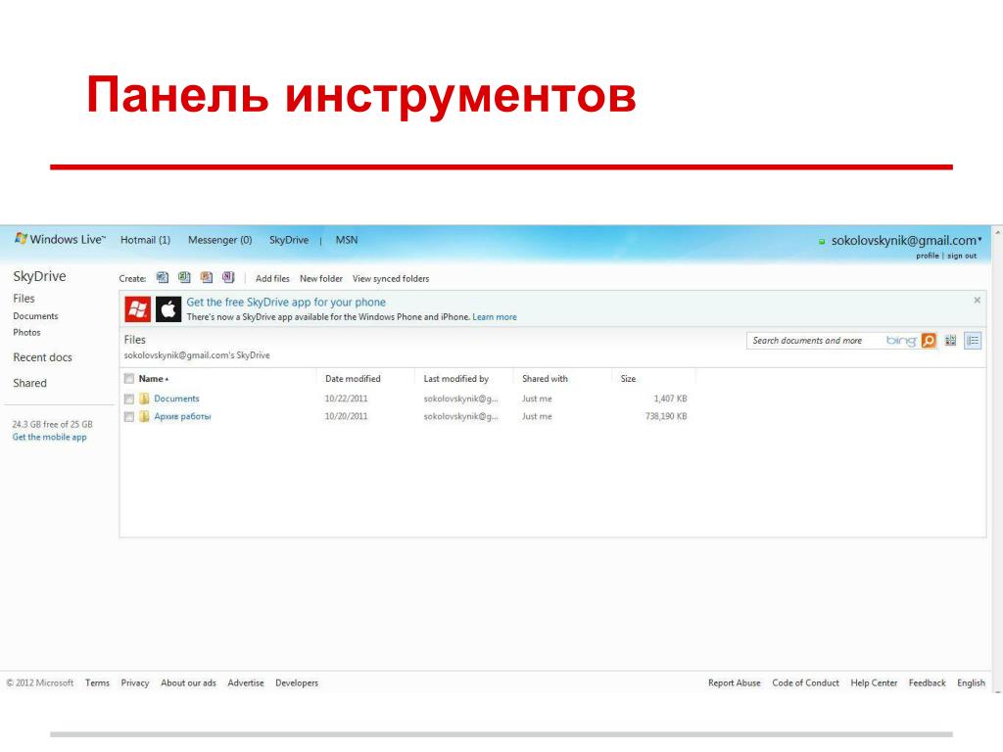Viewport: 1003px width, 752px height.
Task: Click Report Abuse in the footer
Action: pyautogui.click(x=735, y=682)
